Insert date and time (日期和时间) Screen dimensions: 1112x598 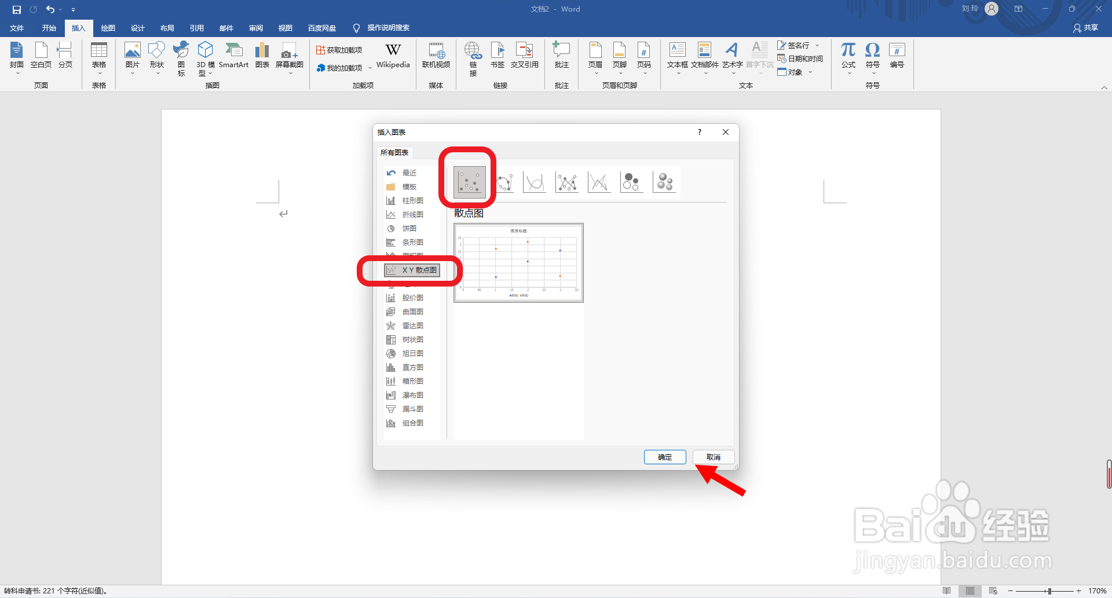(x=800, y=58)
